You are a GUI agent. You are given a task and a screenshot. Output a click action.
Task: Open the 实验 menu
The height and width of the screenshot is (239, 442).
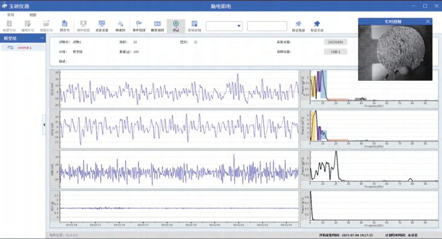coord(11,15)
